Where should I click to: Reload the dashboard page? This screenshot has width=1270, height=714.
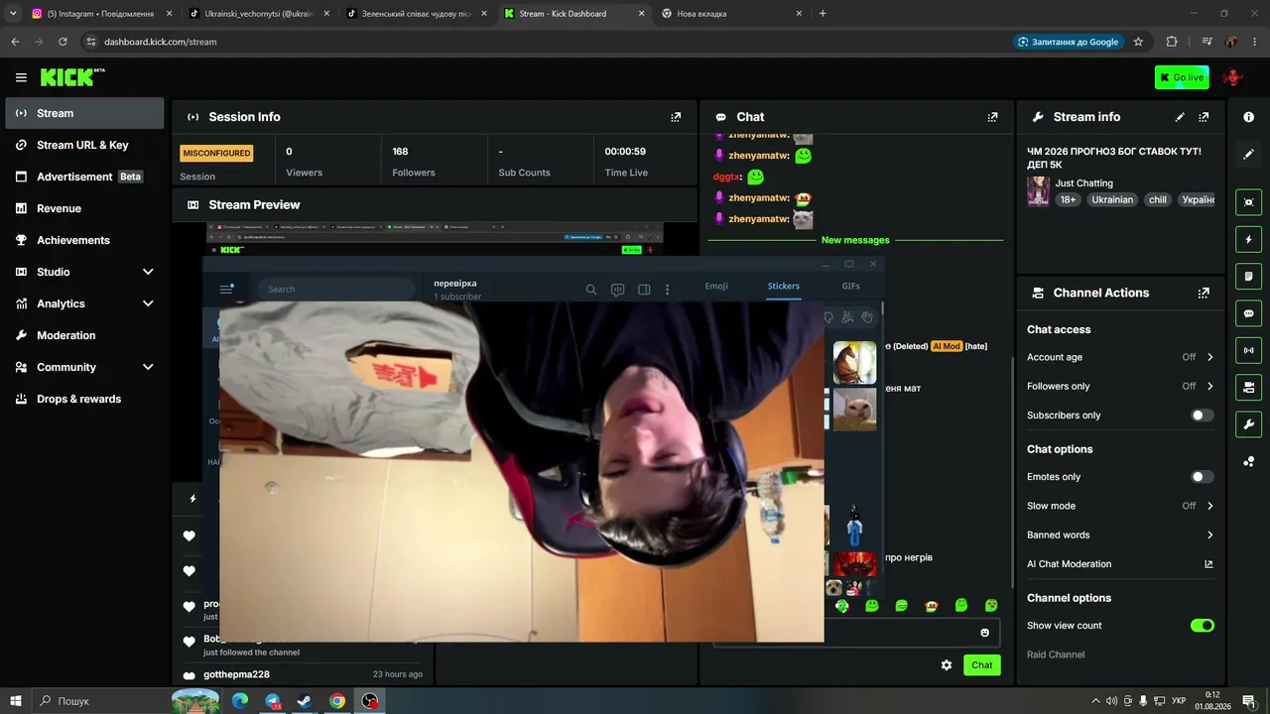coord(63,42)
